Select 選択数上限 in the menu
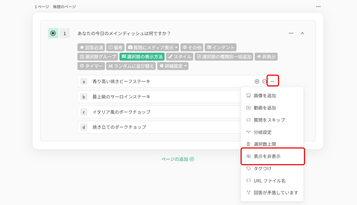This screenshot has height=205, width=357. click(272, 144)
